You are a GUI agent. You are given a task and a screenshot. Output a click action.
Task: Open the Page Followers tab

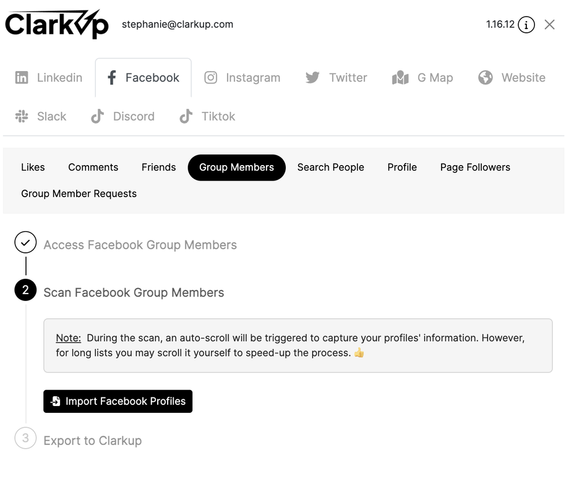pyautogui.click(x=475, y=168)
